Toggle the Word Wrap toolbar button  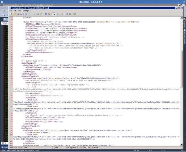point(54,14)
